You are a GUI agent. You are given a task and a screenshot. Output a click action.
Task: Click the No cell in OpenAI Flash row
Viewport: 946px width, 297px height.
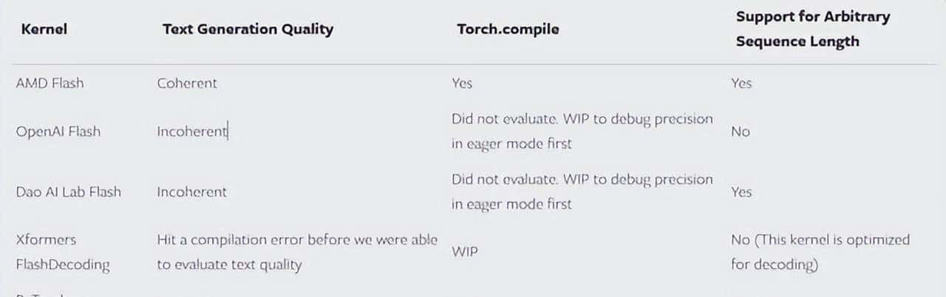coord(740,132)
